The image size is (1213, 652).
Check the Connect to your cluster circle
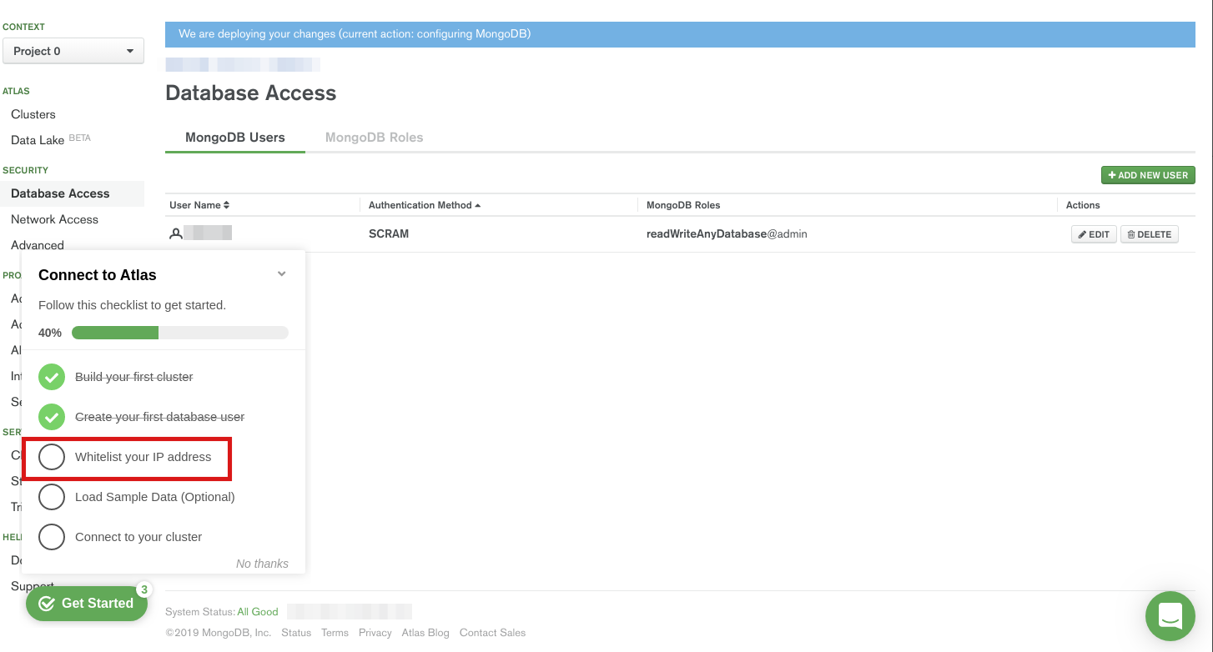coord(51,537)
